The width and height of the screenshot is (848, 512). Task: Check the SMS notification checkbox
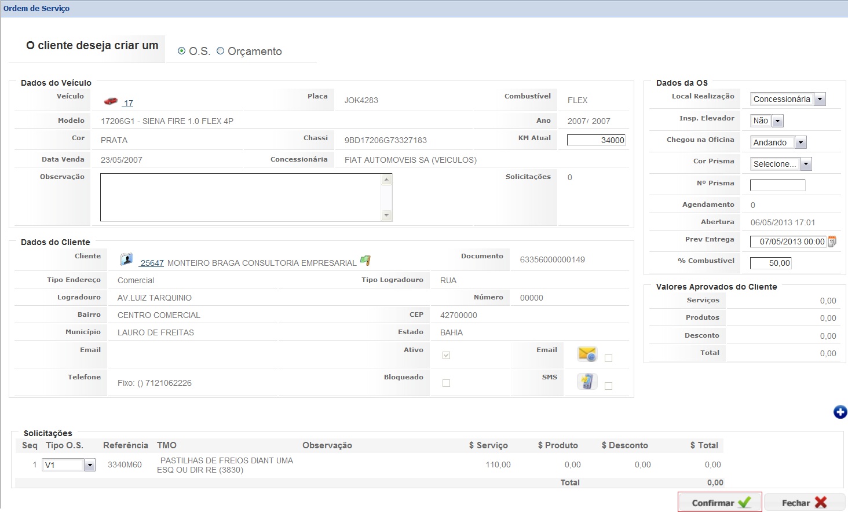click(x=608, y=386)
